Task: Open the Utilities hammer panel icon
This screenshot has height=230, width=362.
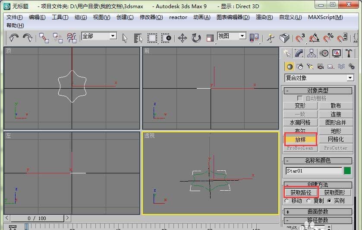Action: coord(348,54)
